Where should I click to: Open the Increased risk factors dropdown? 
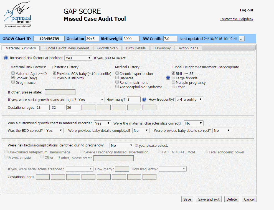(78, 58)
